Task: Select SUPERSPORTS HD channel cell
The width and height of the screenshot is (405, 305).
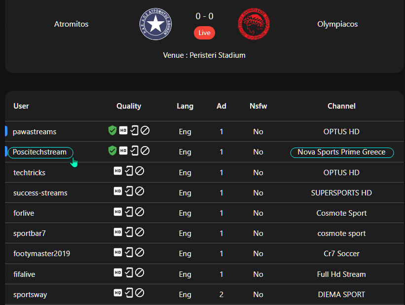Action: click(341, 193)
